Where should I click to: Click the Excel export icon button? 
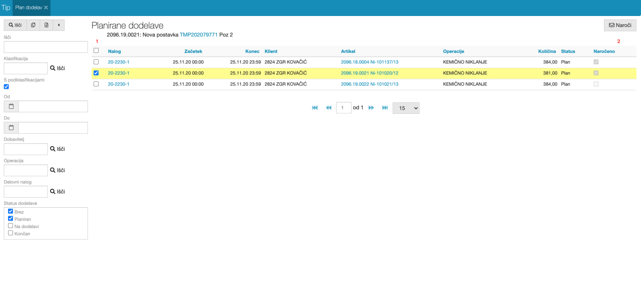pyautogui.click(x=46, y=25)
